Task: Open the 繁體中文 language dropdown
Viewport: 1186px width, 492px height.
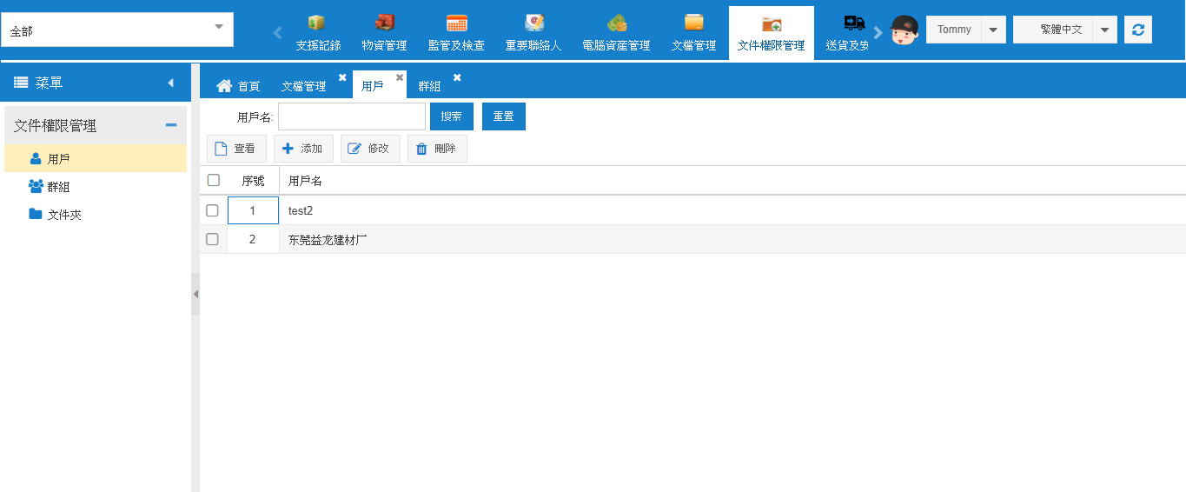Action: click(1103, 30)
